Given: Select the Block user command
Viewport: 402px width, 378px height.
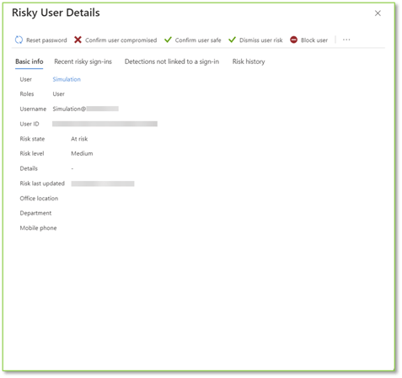Looking at the screenshot, I should 308,40.
